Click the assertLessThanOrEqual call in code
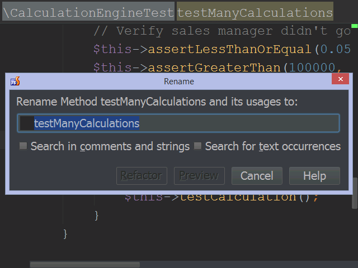This screenshot has width=358, height=268. point(229,49)
